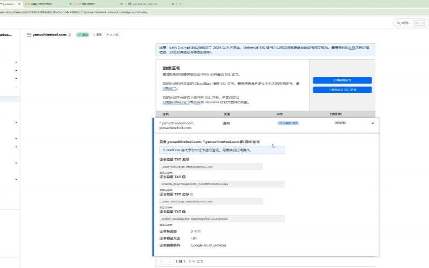The width and height of the screenshot is (429, 268).
Task: Switch to the second browser tab
Action: point(45,3)
